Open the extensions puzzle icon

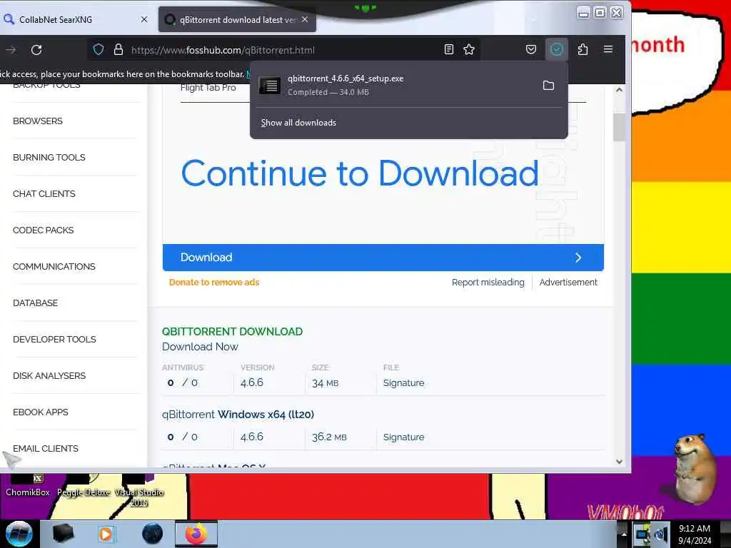click(x=583, y=49)
